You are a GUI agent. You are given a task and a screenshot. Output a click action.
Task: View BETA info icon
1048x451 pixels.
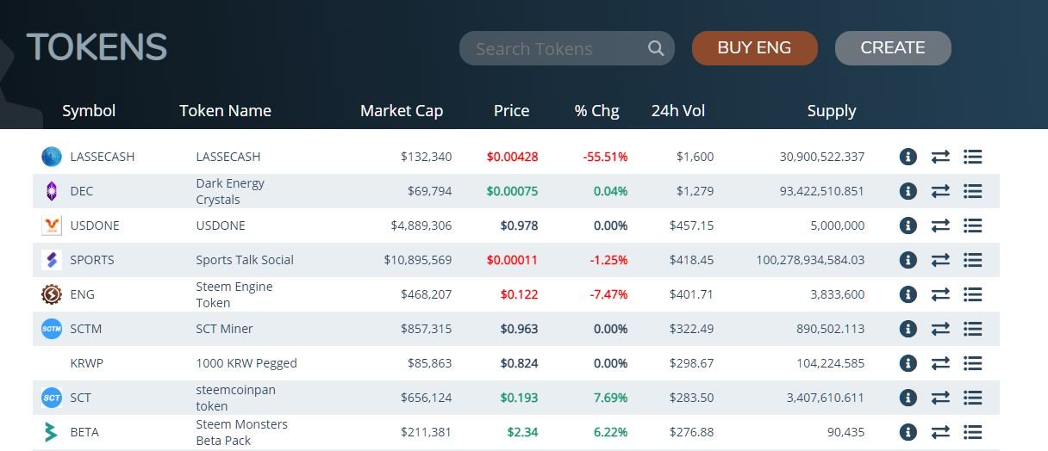click(908, 432)
